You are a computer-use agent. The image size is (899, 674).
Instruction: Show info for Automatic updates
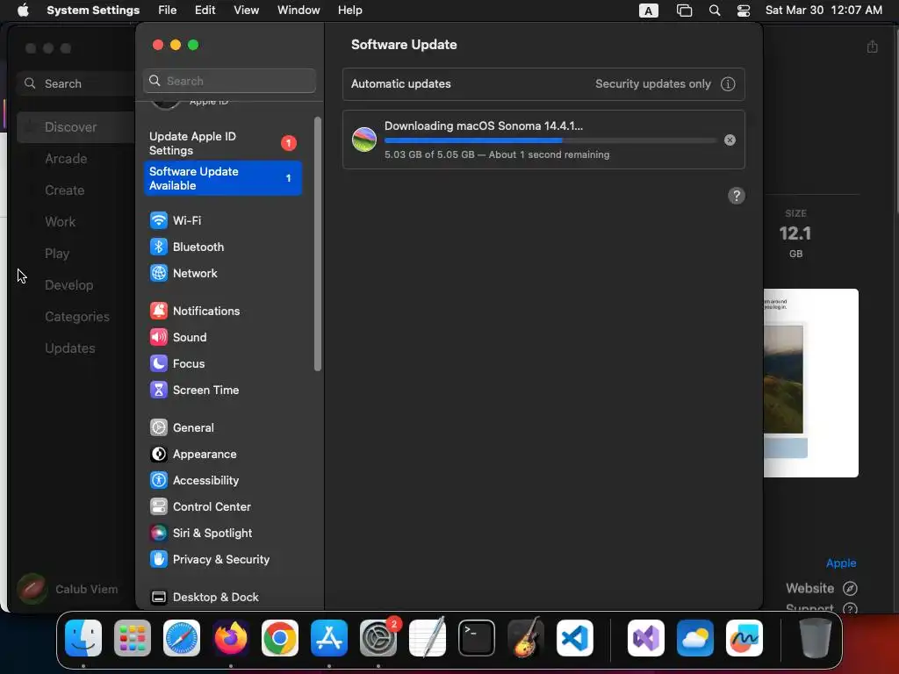728,84
